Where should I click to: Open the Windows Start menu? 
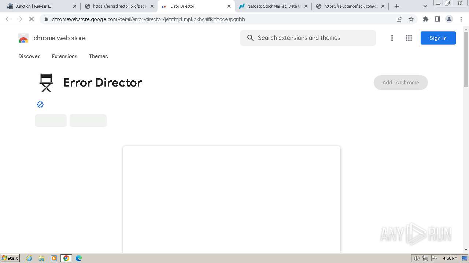pos(10,258)
